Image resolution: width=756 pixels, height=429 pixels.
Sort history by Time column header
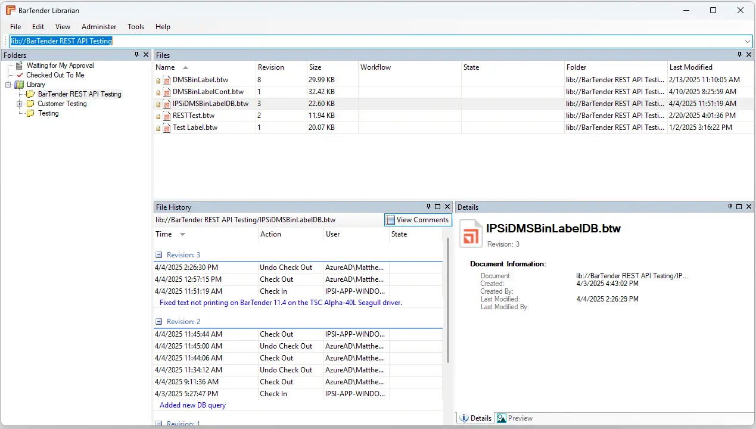point(206,234)
